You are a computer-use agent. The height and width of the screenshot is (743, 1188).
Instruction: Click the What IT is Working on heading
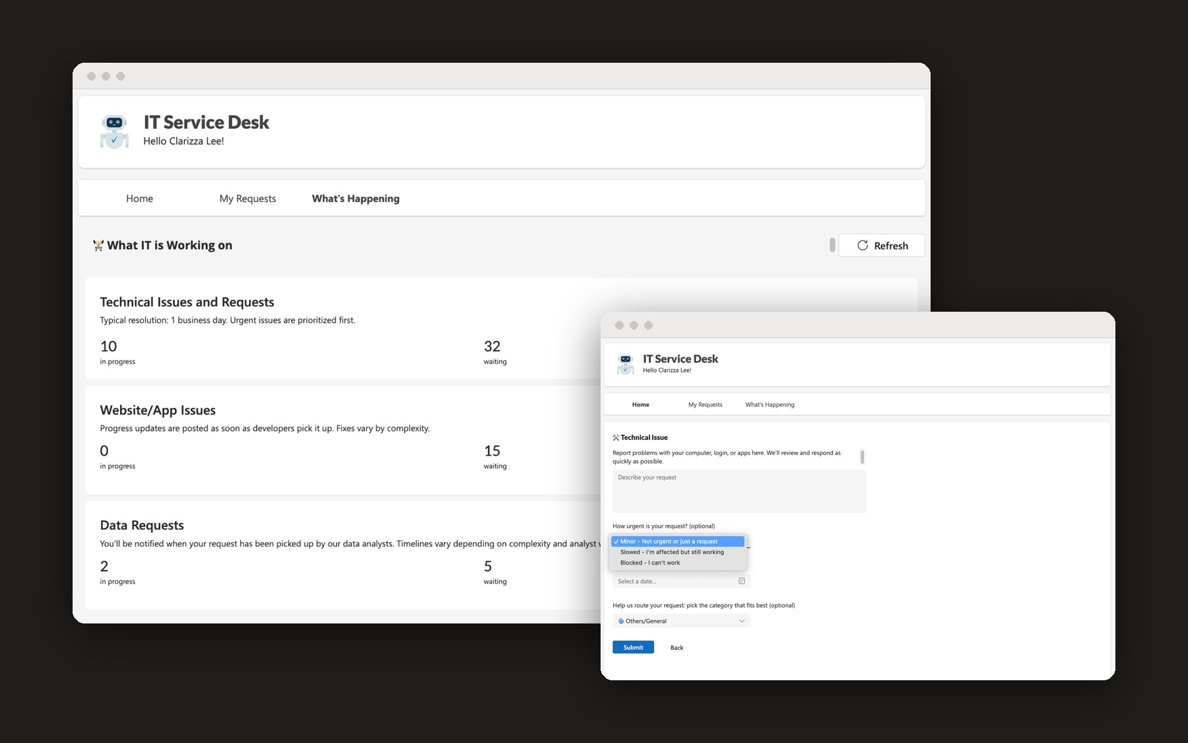(170, 246)
